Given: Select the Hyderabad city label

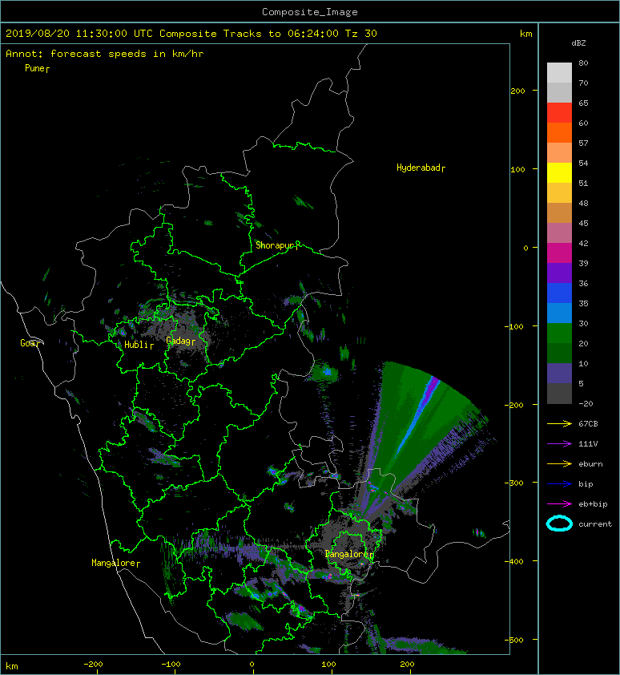Looking at the screenshot, I should 421,168.
